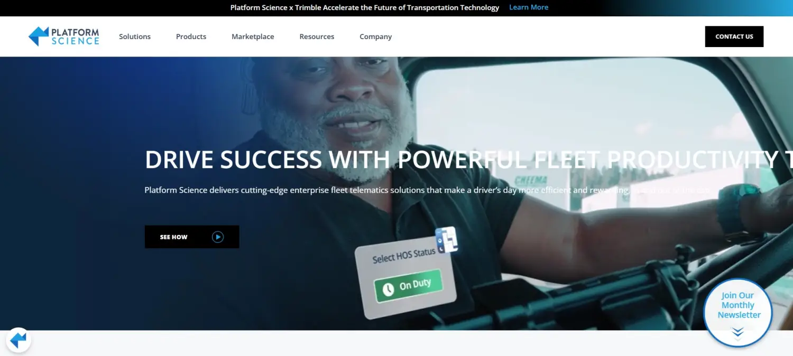793x356 pixels.
Task: Open the Marketplace menu
Action: coord(253,36)
